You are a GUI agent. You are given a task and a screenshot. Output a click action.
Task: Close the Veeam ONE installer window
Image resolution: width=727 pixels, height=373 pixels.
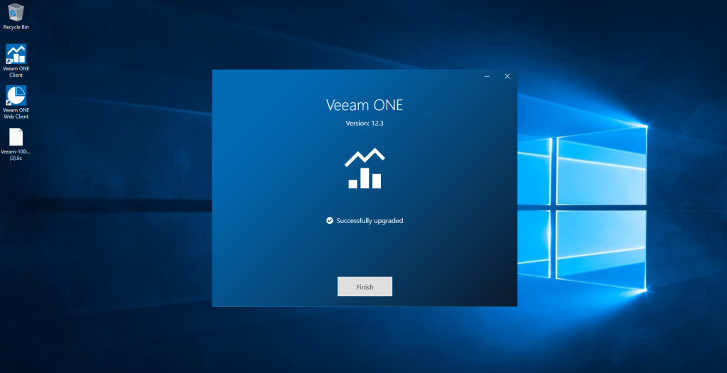507,77
